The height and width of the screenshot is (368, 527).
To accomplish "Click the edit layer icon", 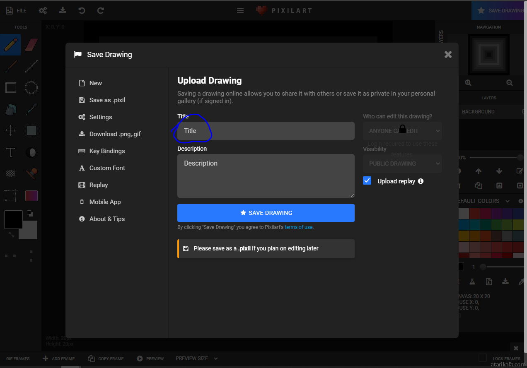I will coord(520,171).
